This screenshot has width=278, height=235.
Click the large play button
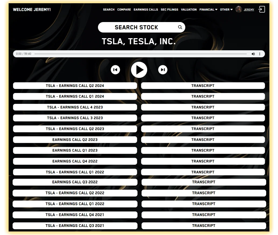(x=139, y=70)
